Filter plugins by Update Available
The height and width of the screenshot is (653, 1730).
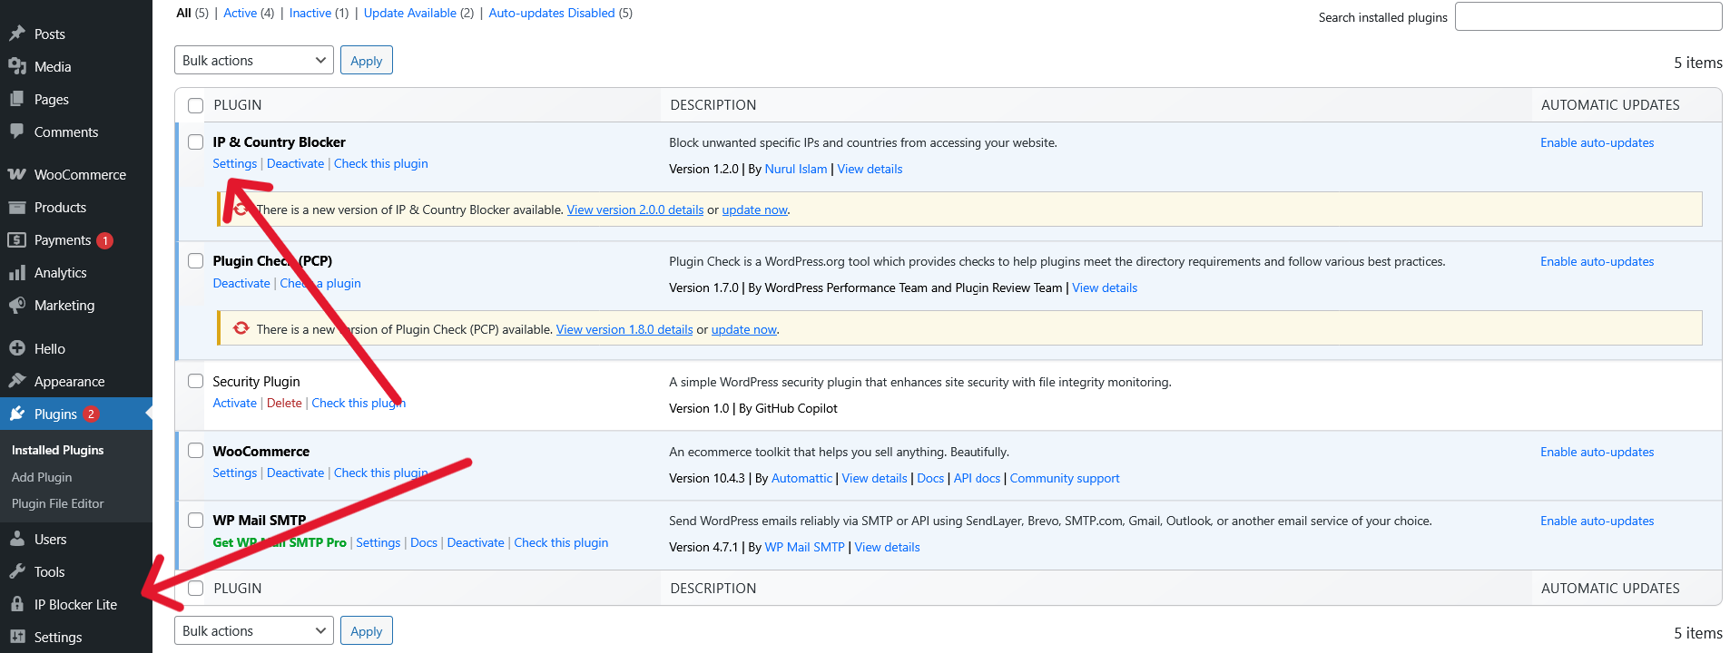tap(409, 13)
